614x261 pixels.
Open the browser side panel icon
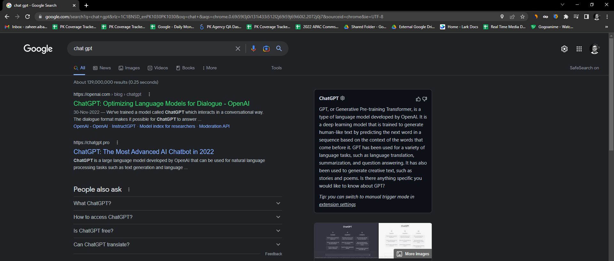[586, 17]
